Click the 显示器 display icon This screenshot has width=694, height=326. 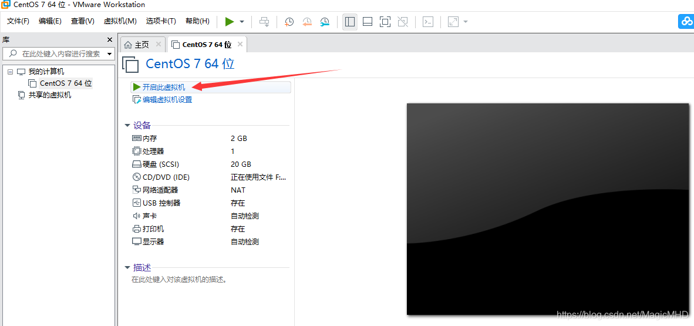point(137,242)
